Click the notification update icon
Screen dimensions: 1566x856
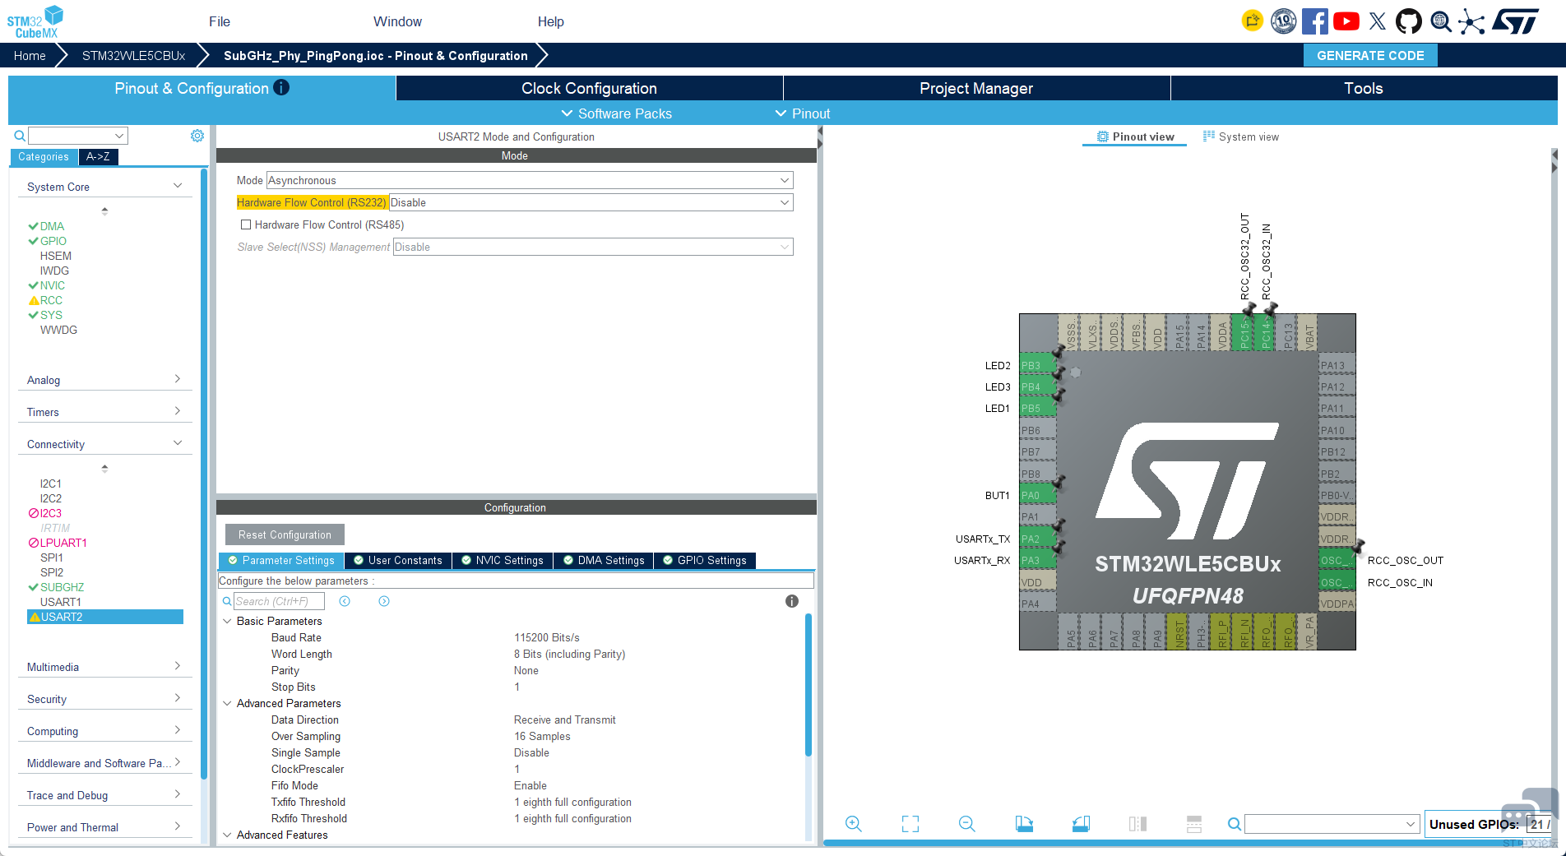tap(1252, 21)
